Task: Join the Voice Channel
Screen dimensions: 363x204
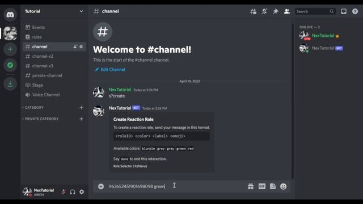Action: point(54,95)
